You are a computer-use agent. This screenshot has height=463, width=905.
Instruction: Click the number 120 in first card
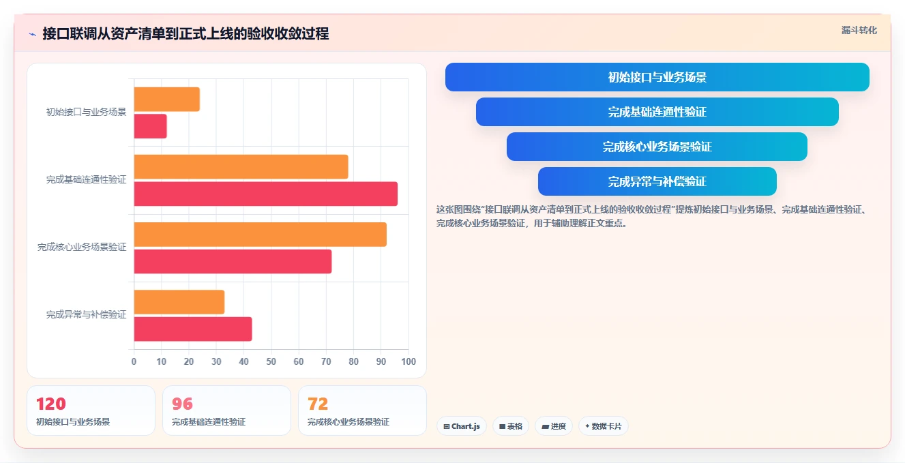(51, 404)
